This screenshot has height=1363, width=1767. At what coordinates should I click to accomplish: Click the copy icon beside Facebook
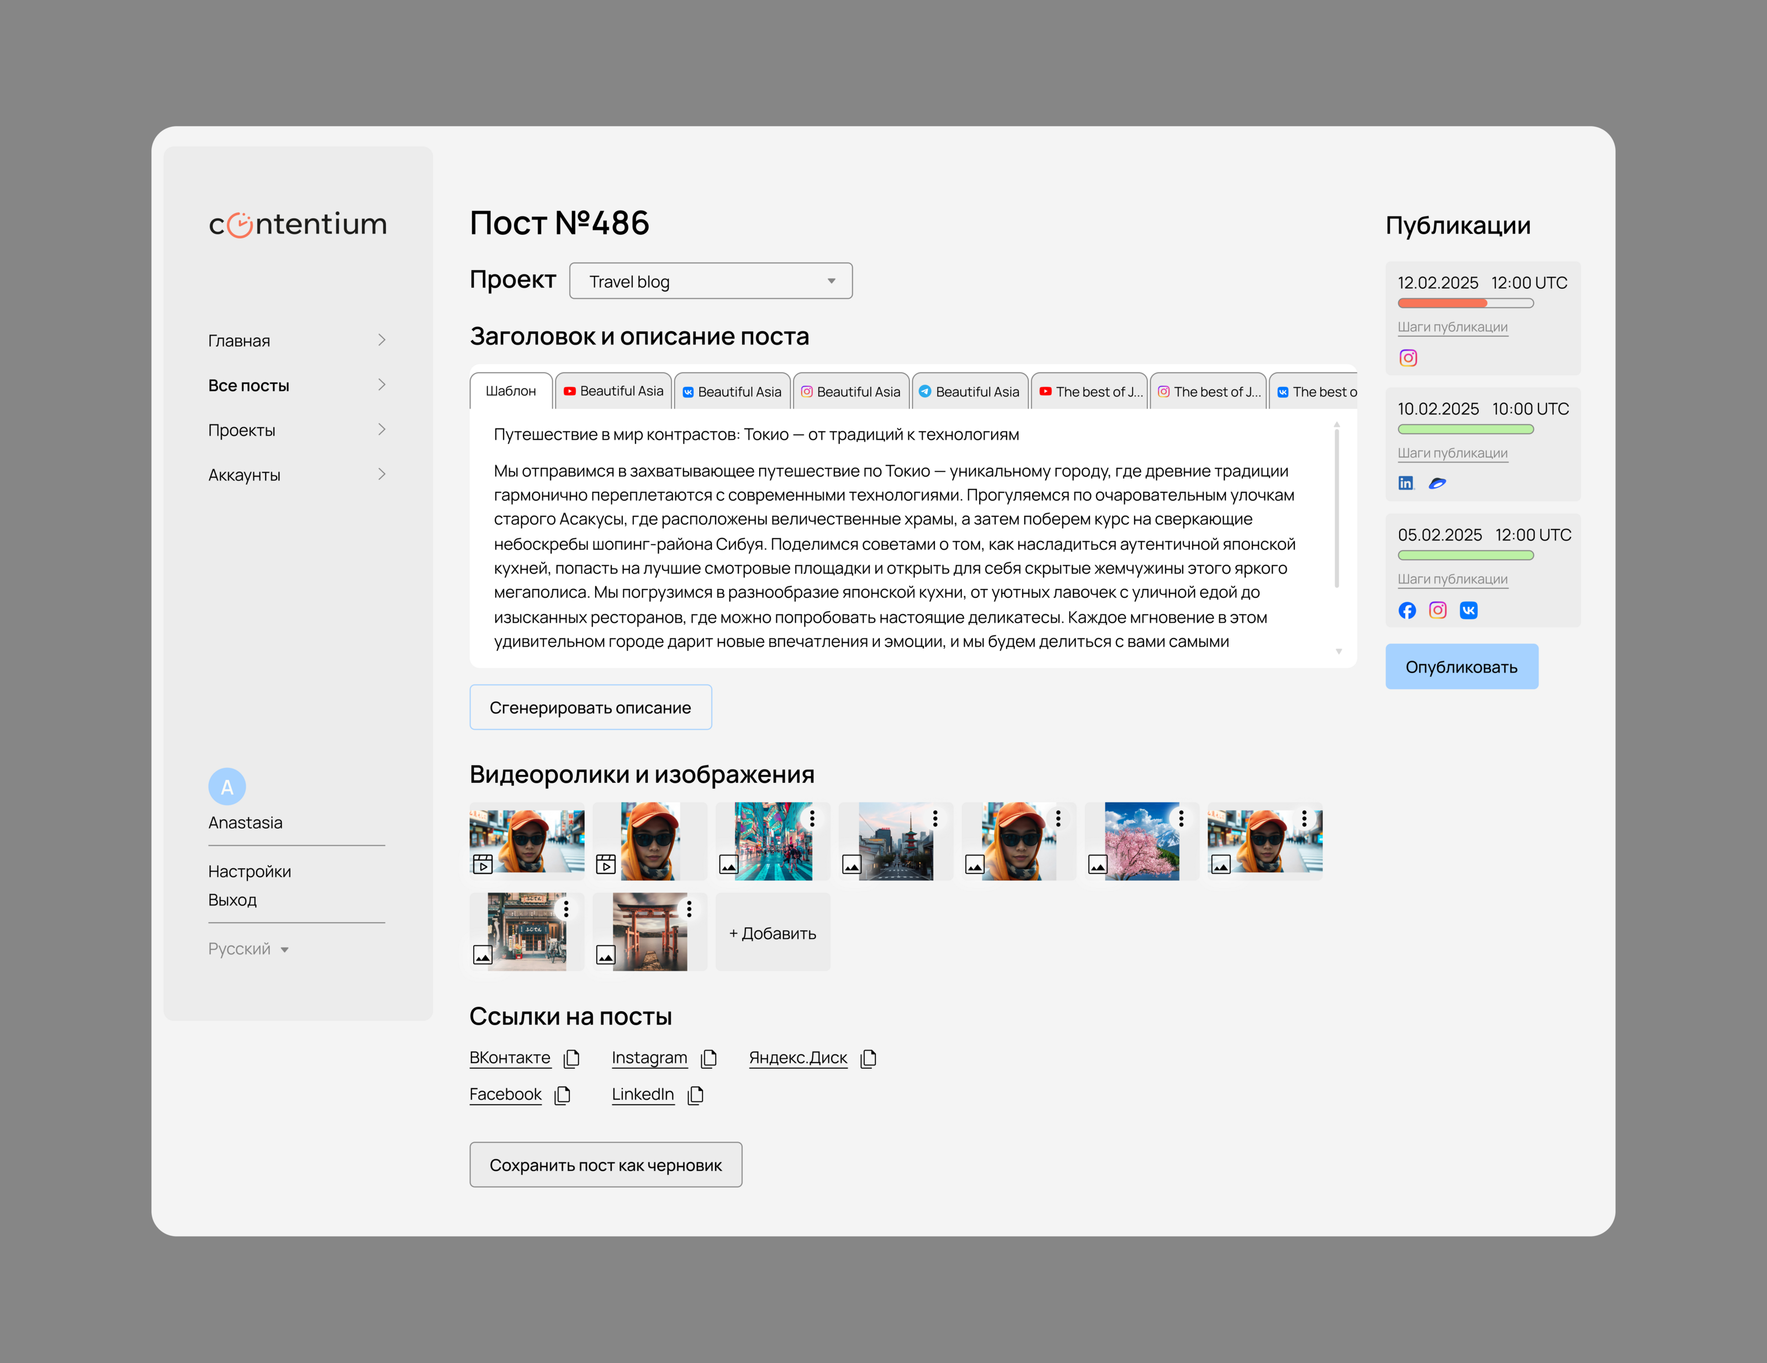click(x=562, y=1095)
